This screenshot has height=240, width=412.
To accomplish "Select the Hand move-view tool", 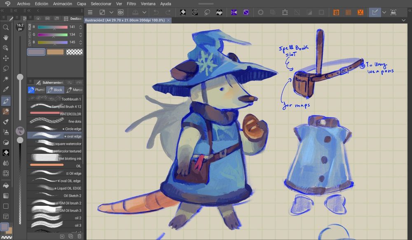I will [x=5, y=38].
